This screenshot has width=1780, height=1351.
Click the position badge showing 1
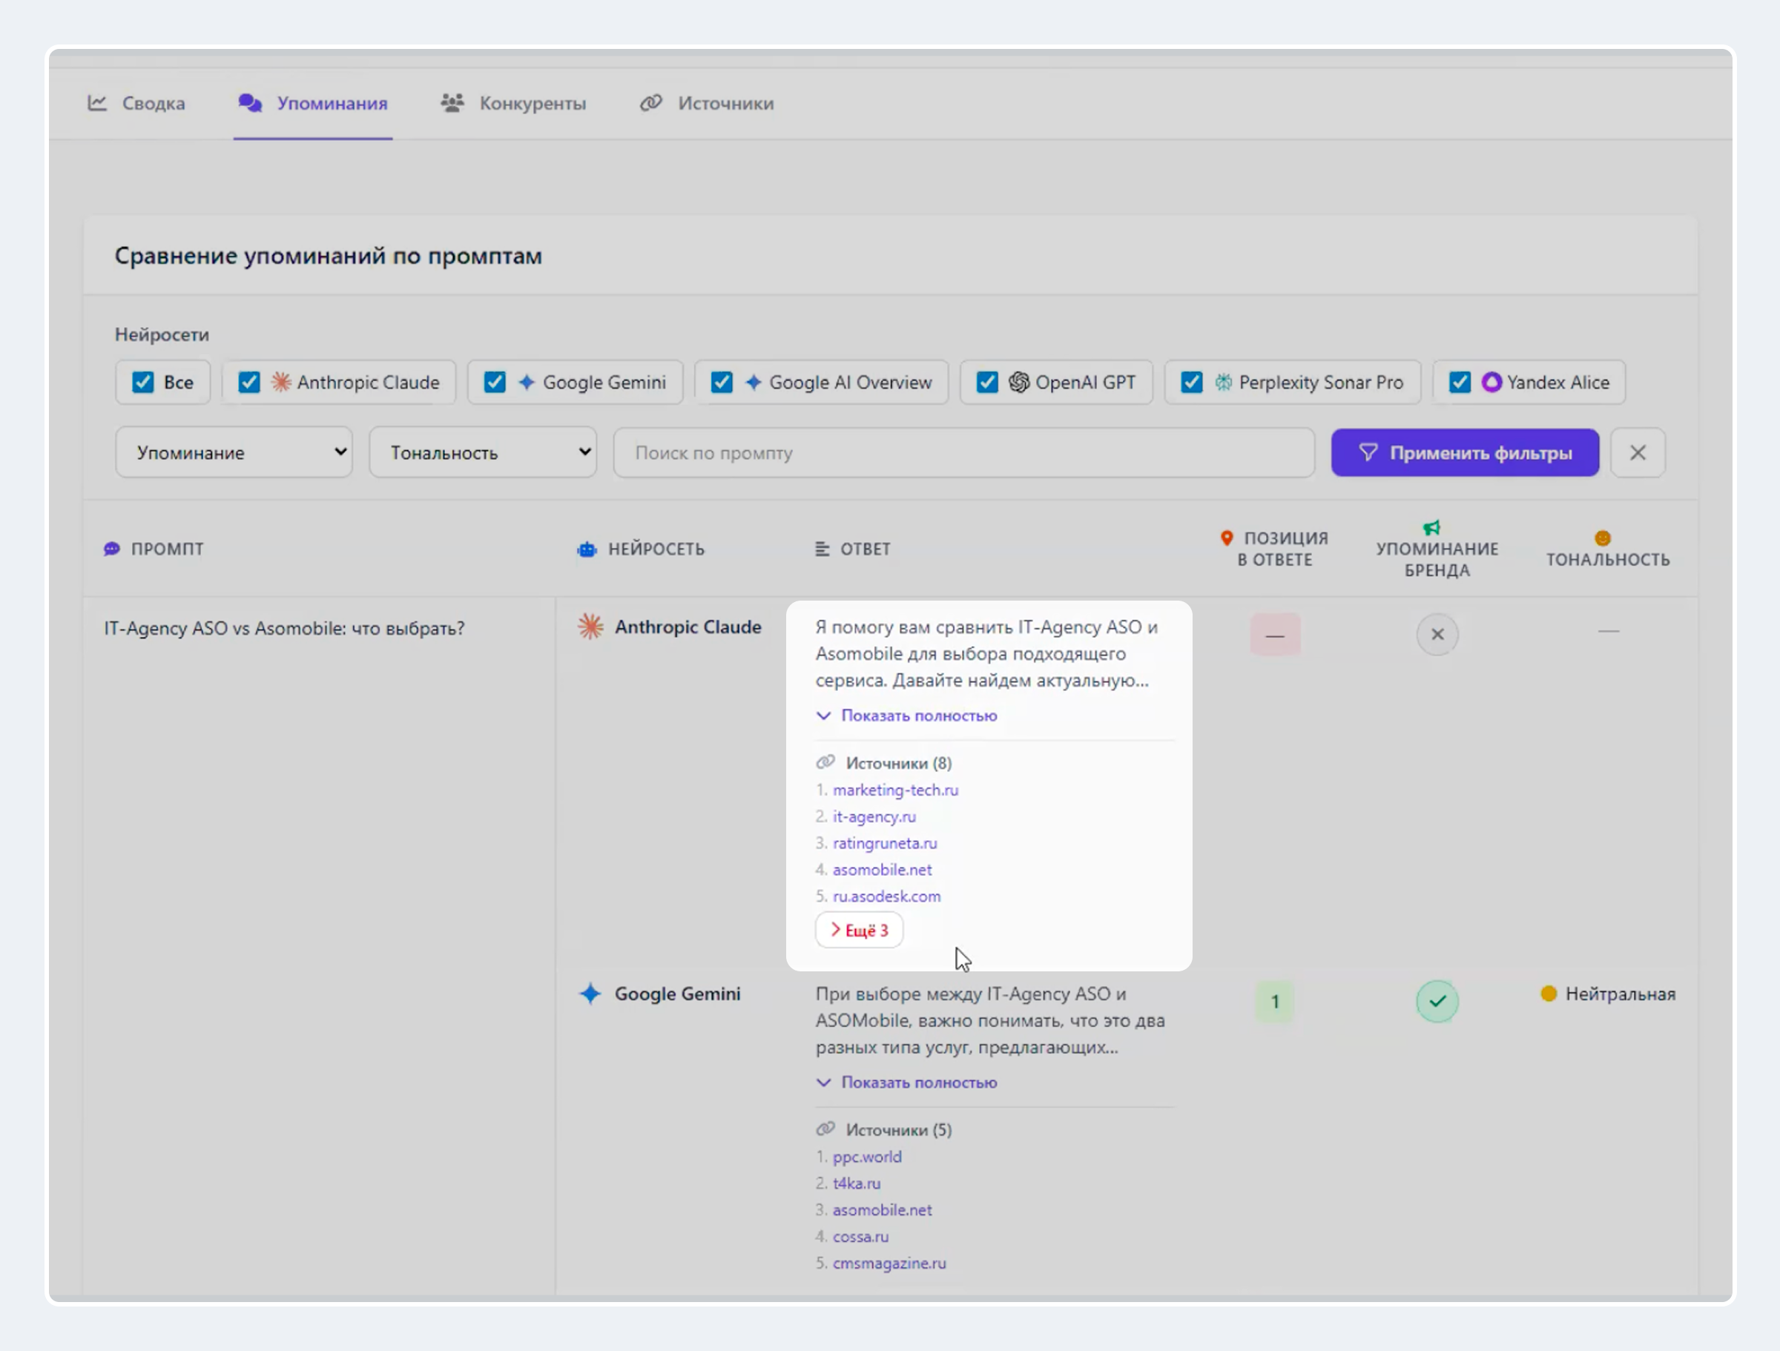[x=1275, y=1002]
